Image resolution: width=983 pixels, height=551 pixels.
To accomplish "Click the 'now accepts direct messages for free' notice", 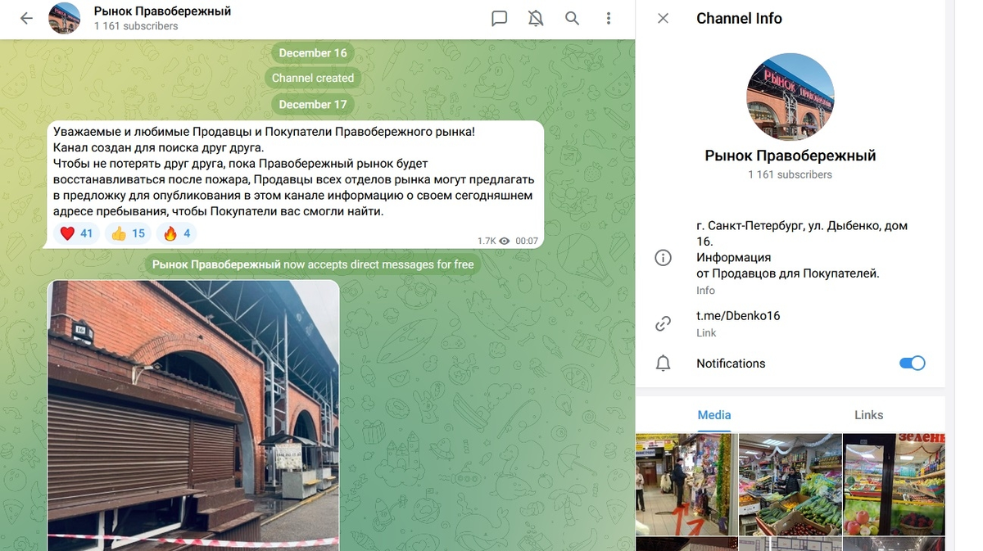I will click(313, 264).
